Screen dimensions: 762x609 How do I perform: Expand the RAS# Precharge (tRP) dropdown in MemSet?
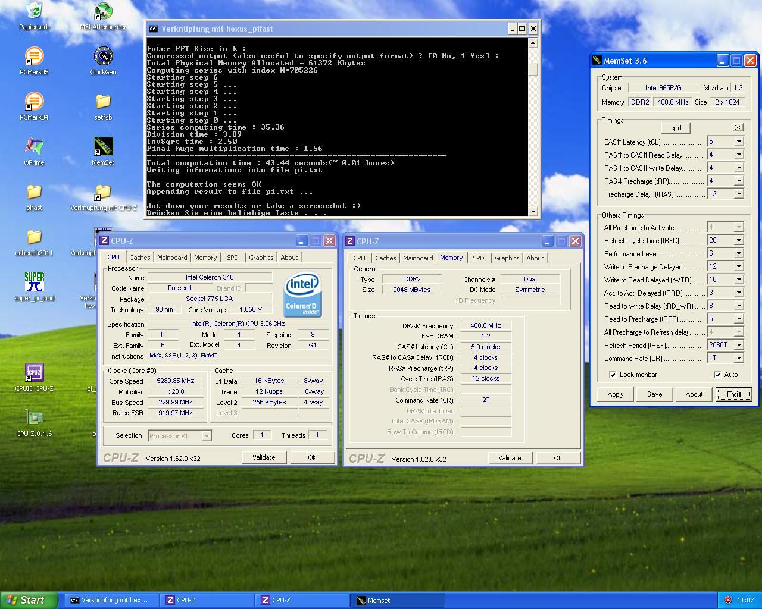(739, 181)
